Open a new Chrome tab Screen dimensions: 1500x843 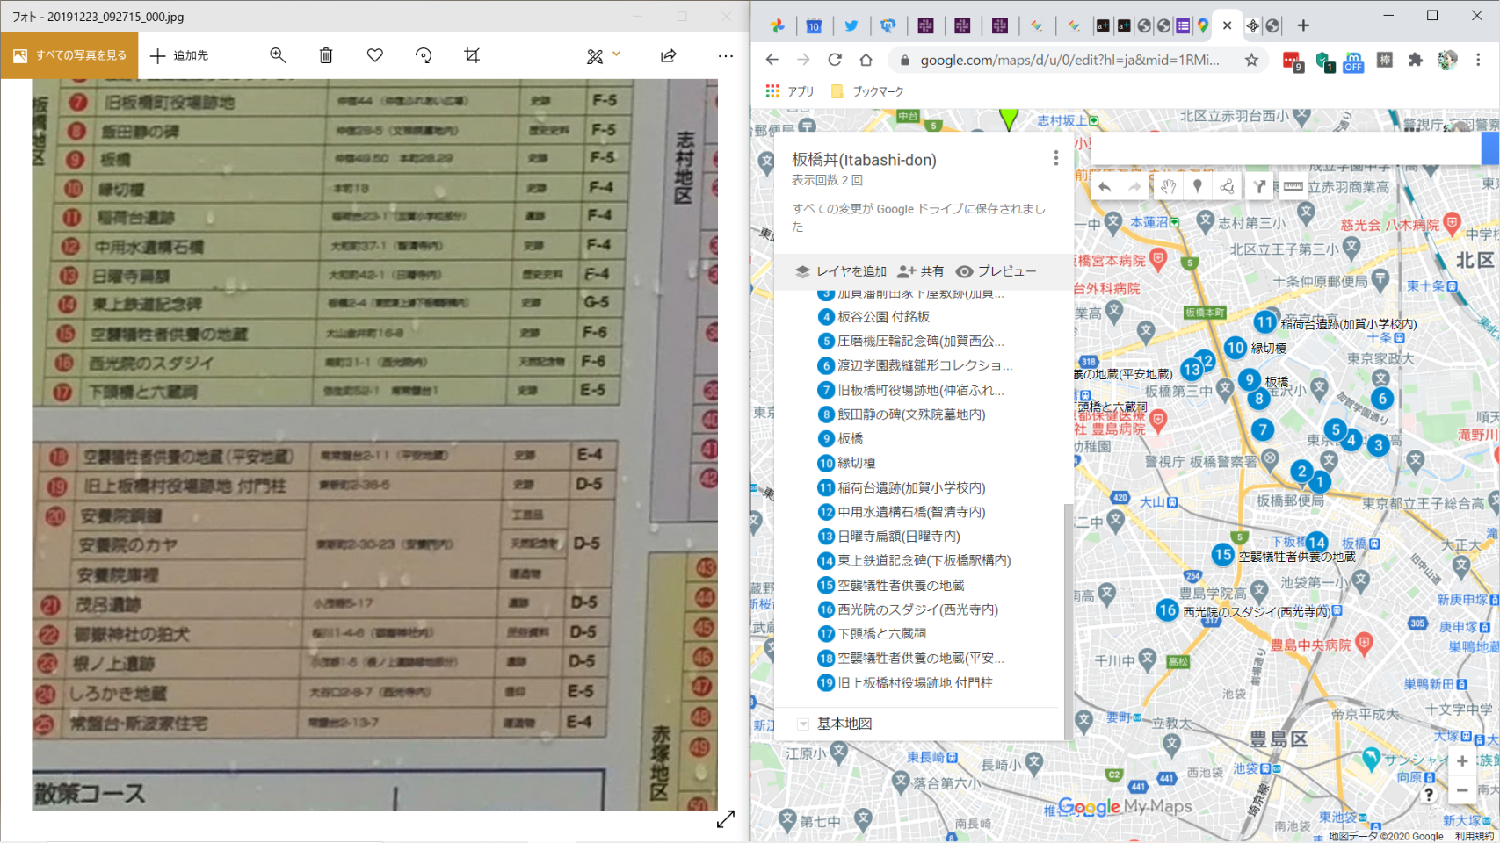pyautogui.click(x=1303, y=25)
